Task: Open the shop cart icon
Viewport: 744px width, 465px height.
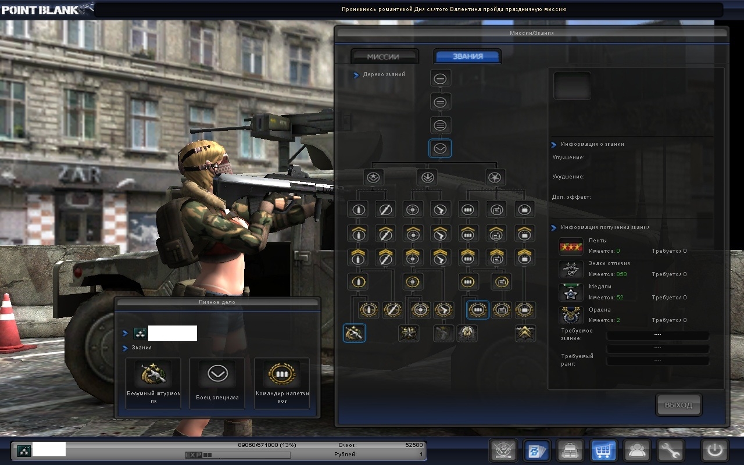Action: point(603,450)
